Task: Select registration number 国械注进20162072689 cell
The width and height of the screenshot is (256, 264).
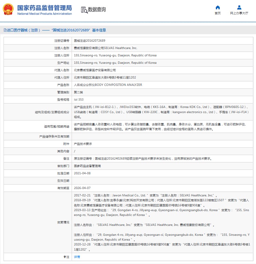Action: [89, 41]
